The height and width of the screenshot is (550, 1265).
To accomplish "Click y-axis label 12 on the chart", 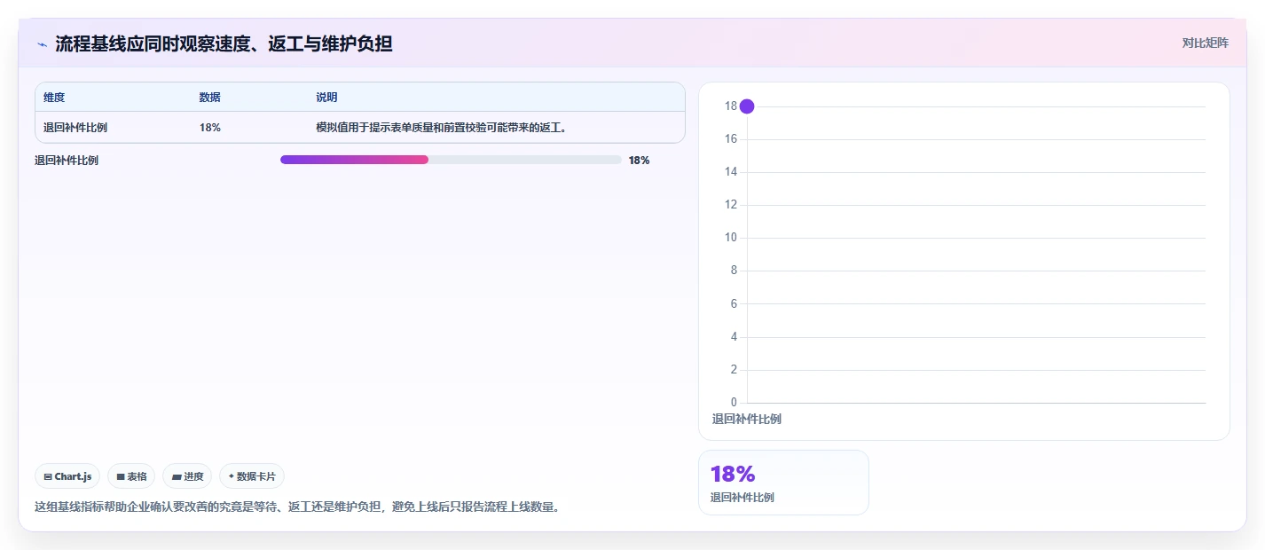I will click(731, 205).
